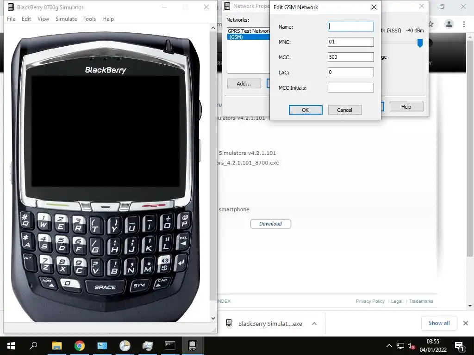Click the R 3 key on the keypad
The image size is (474, 355).
[78, 224]
